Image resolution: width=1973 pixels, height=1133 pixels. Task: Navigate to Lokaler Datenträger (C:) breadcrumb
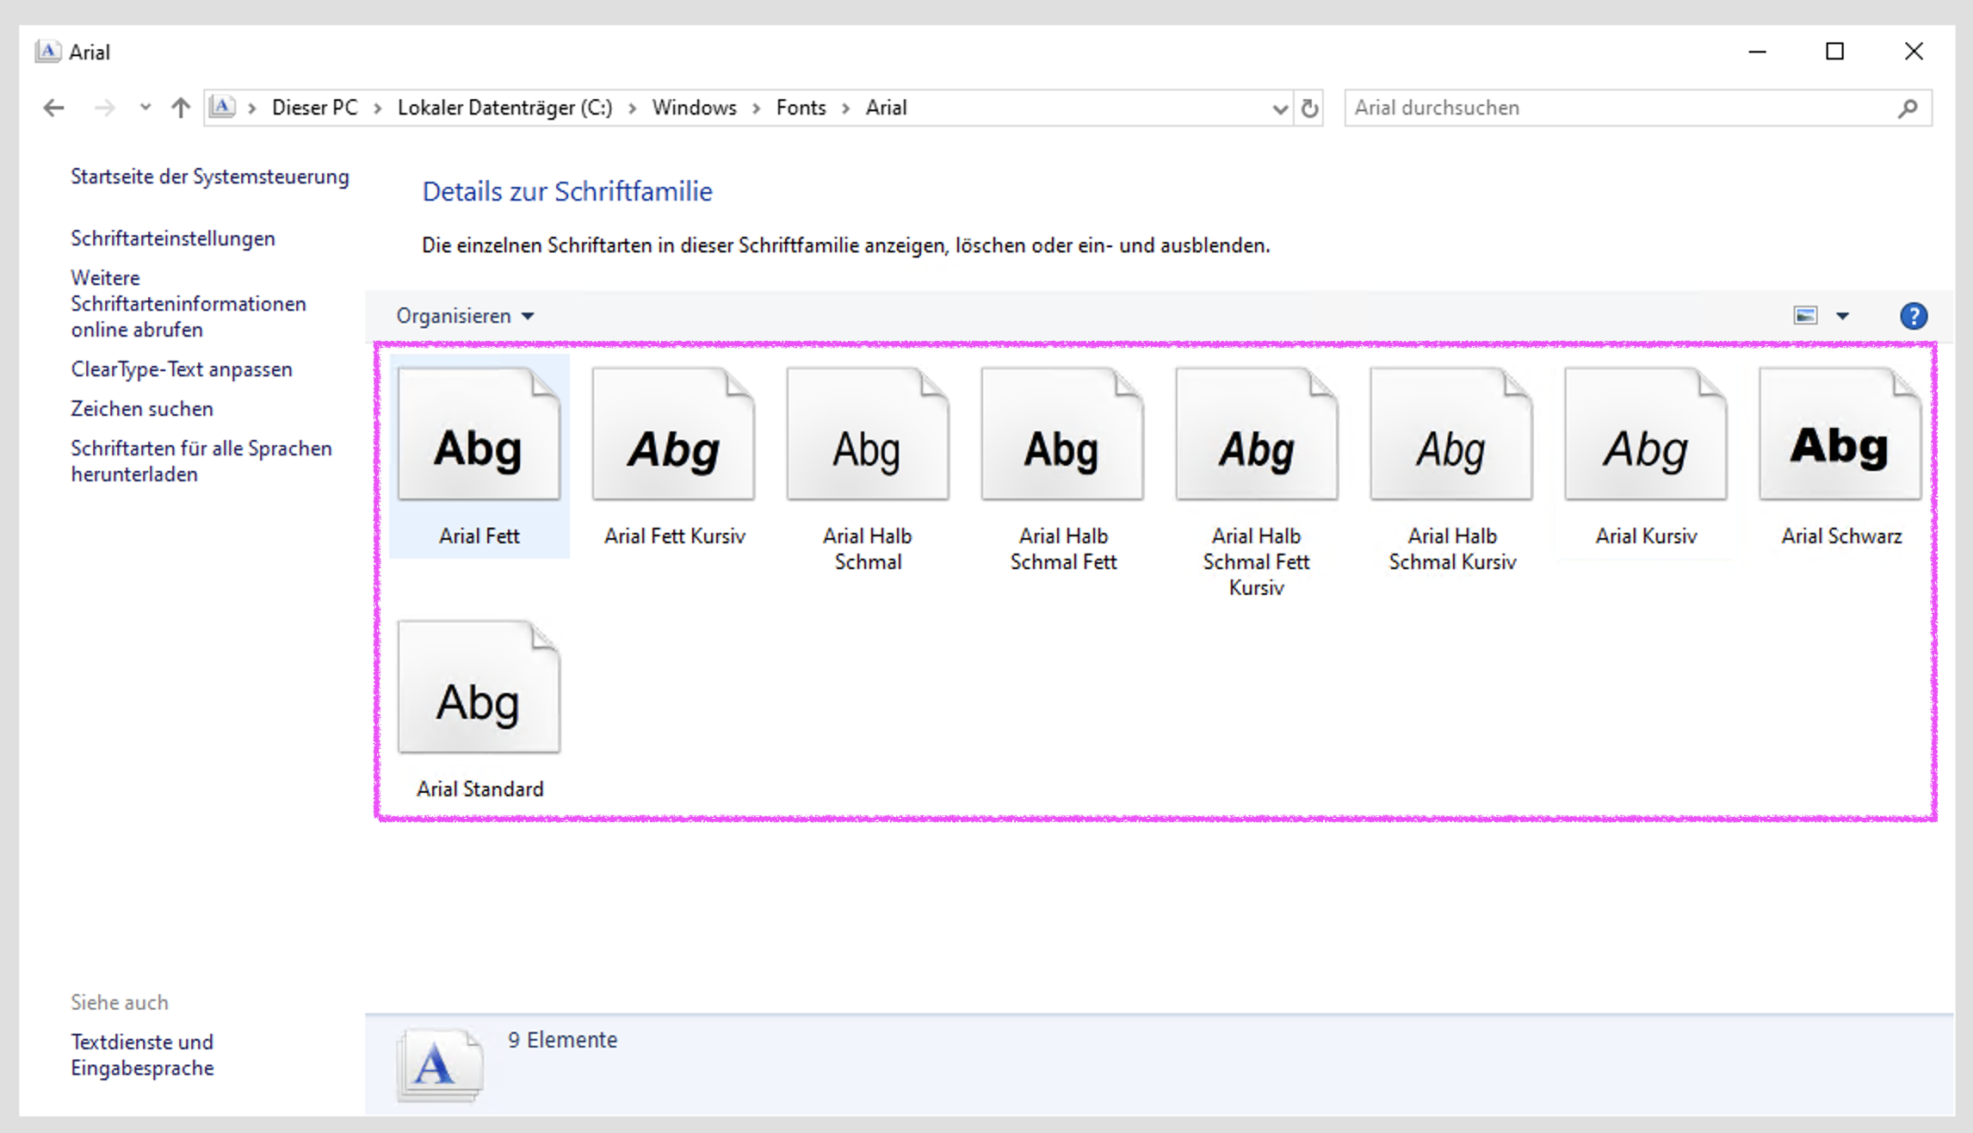tap(504, 108)
